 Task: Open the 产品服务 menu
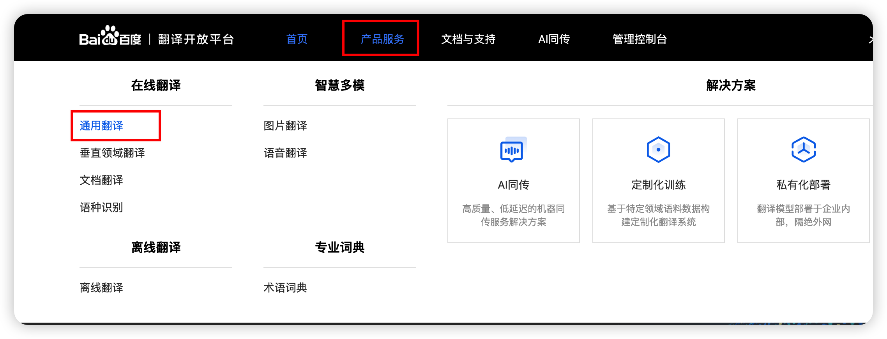382,39
